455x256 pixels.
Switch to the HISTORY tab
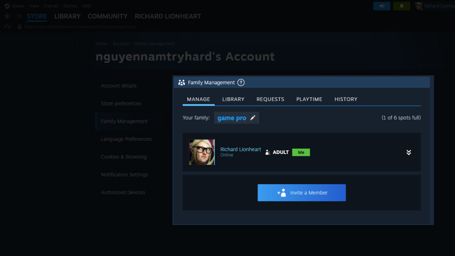click(x=346, y=99)
